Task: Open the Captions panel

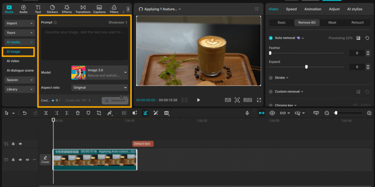Action: click(99, 9)
